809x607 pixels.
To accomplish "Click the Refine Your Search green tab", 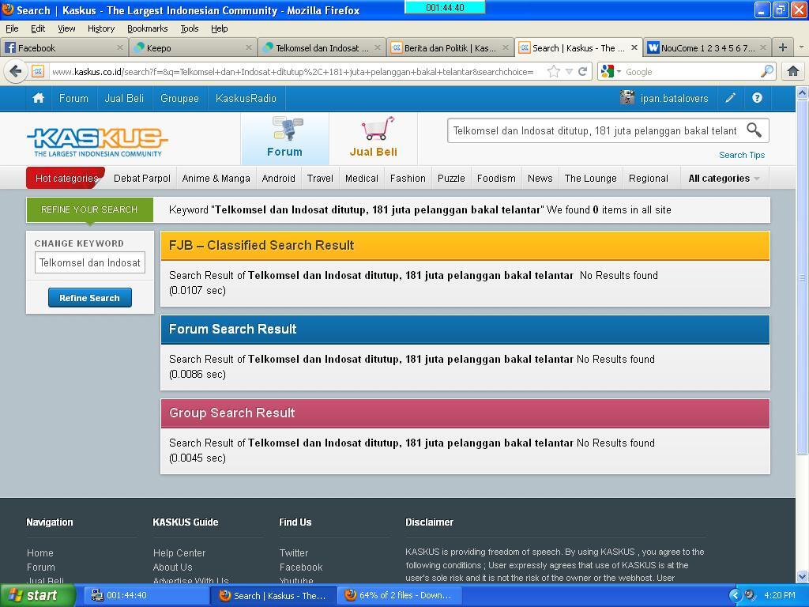I will (x=90, y=209).
